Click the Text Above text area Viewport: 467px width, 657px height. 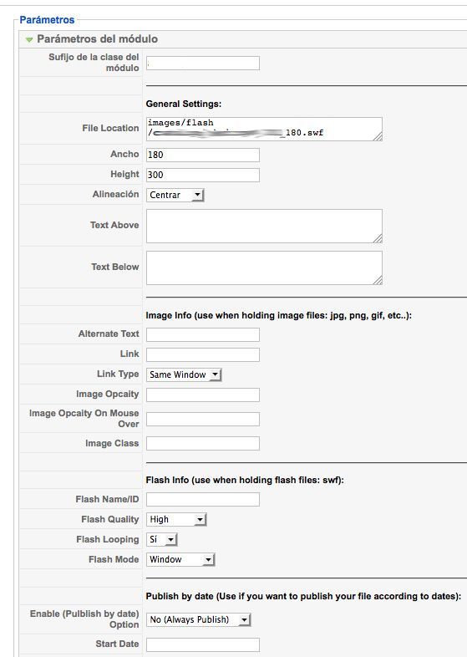[264, 226]
